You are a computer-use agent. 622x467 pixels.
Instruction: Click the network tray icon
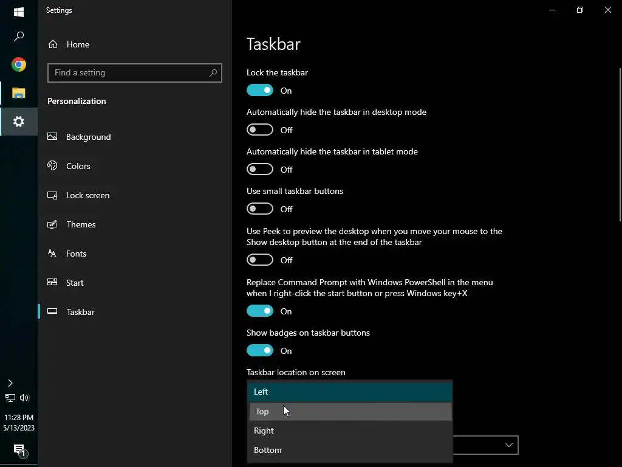tap(10, 398)
